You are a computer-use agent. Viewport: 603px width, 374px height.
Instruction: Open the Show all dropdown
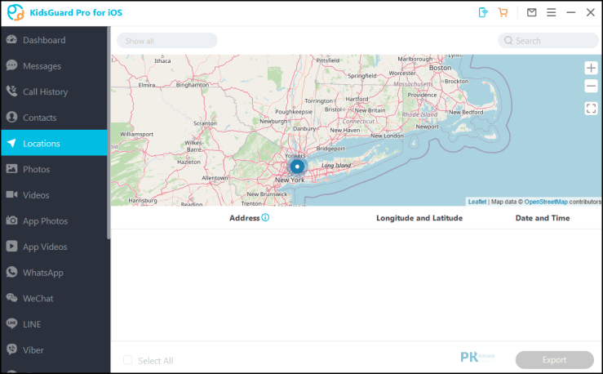(x=167, y=41)
